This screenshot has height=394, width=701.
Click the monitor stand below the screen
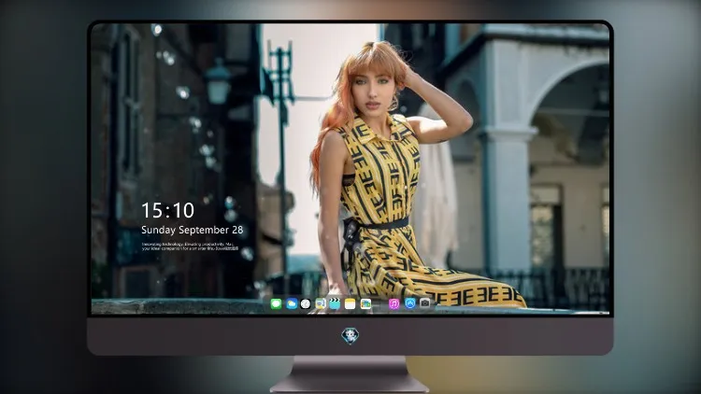pyautogui.click(x=350, y=374)
